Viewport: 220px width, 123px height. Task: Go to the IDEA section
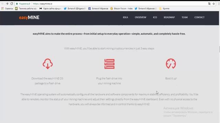[x=125, y=17]
